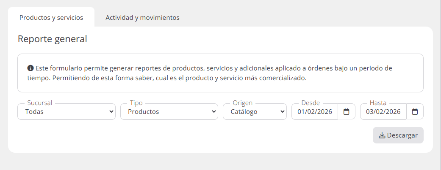Select the year in the Hasta date
Screen dimensions: 441x170
tap(393, 112)
